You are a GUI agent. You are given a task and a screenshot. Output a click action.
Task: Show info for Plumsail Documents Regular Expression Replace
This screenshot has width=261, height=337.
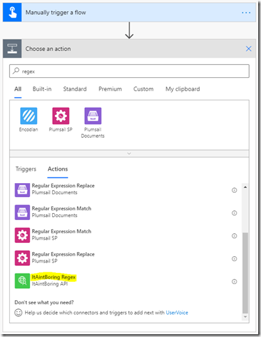(x=235, y=190)
